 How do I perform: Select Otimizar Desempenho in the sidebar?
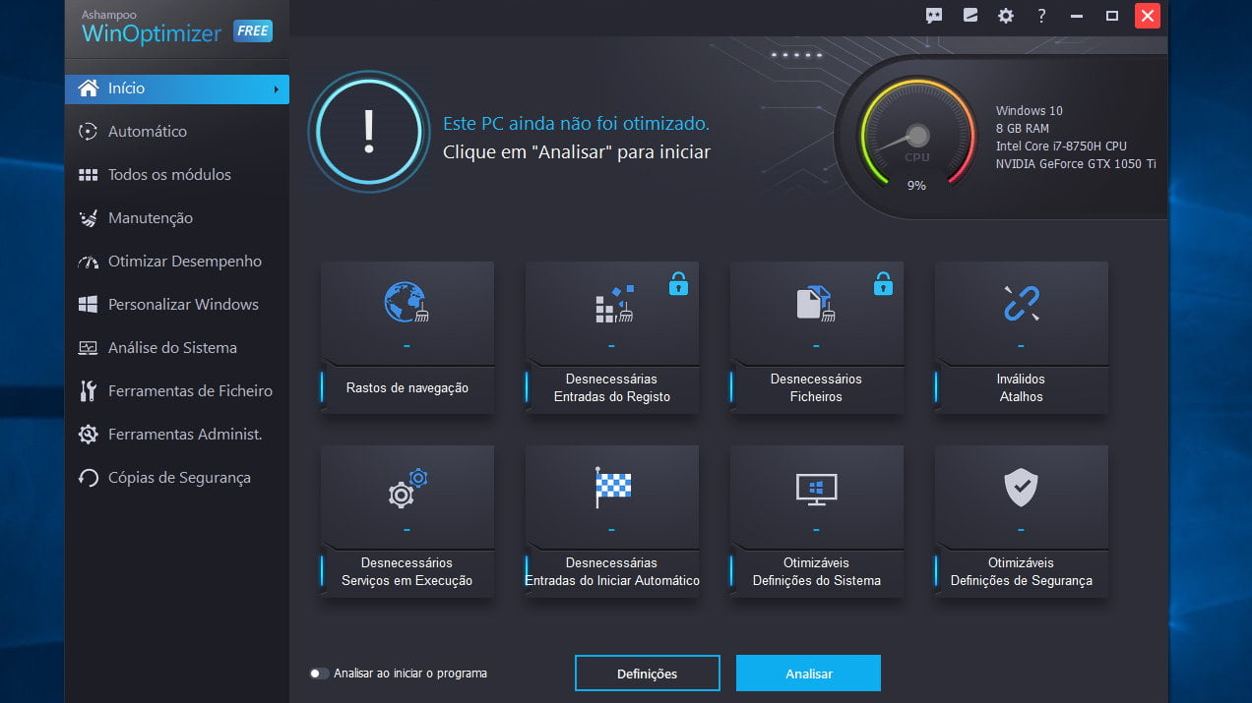tap(184, 262)
